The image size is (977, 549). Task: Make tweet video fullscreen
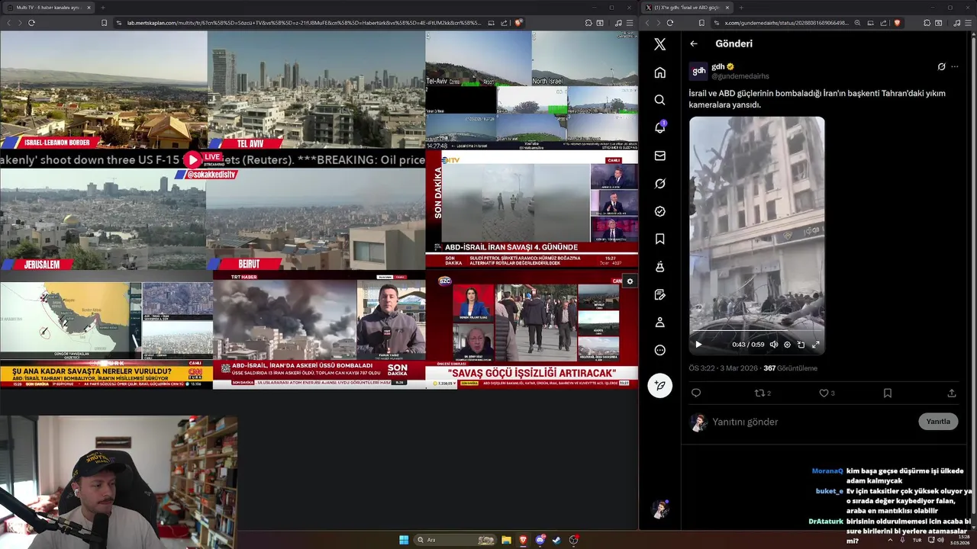click(815, 345)
